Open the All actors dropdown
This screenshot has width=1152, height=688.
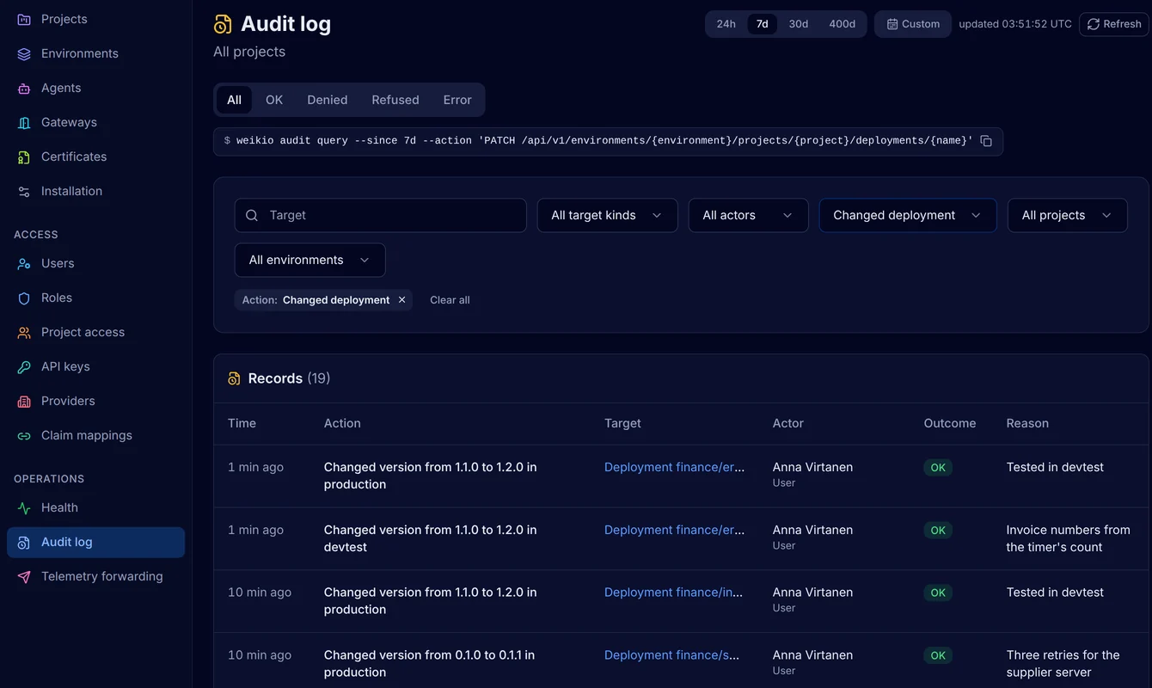tap(749, 215)
